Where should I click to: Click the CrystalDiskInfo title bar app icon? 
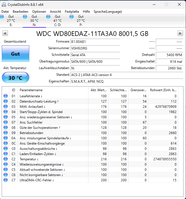(4, 4)
